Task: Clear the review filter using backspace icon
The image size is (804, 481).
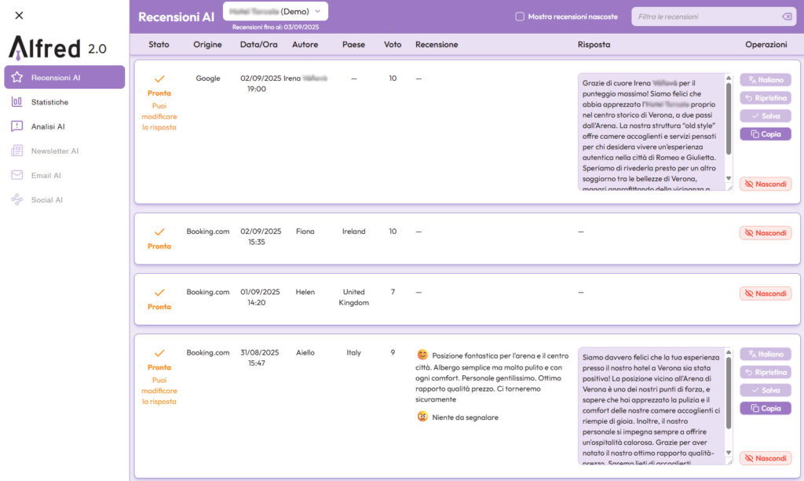Action: pyautogui.click(x=787, y=16)
